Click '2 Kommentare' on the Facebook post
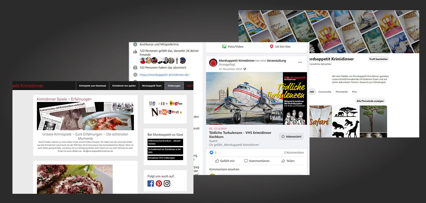Viewport: 426px width, 203px height. click(294, 152)
